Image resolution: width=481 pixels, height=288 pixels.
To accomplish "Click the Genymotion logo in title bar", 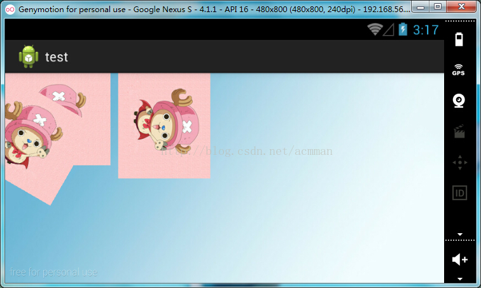I will [x=10, y=9].
